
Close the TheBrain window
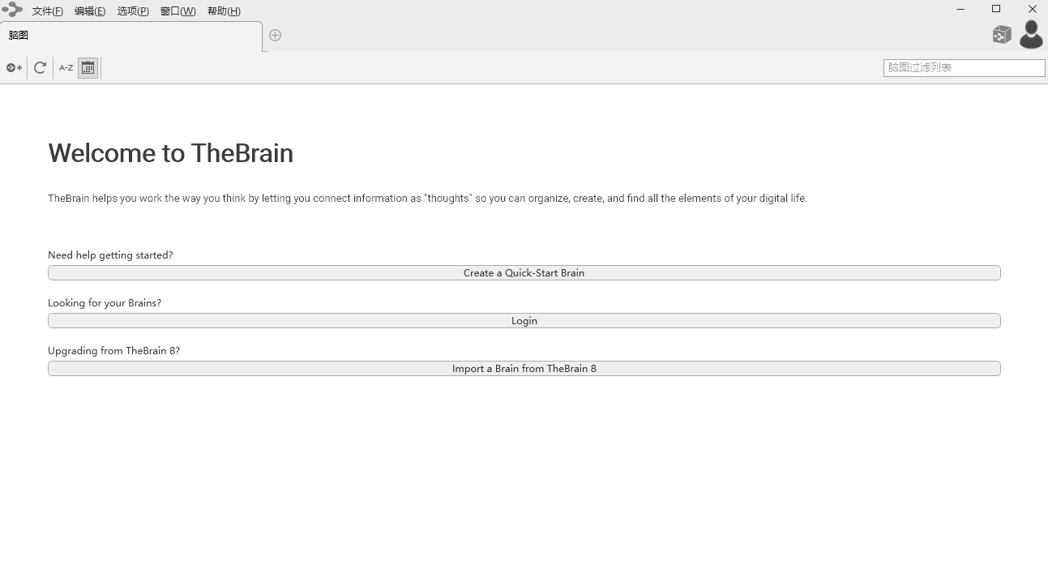tap(1032, 10)
